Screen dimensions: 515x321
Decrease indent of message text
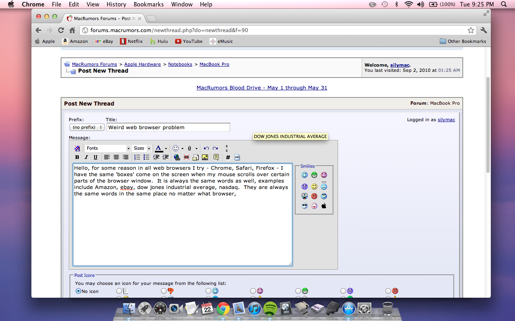pos(156,157)
